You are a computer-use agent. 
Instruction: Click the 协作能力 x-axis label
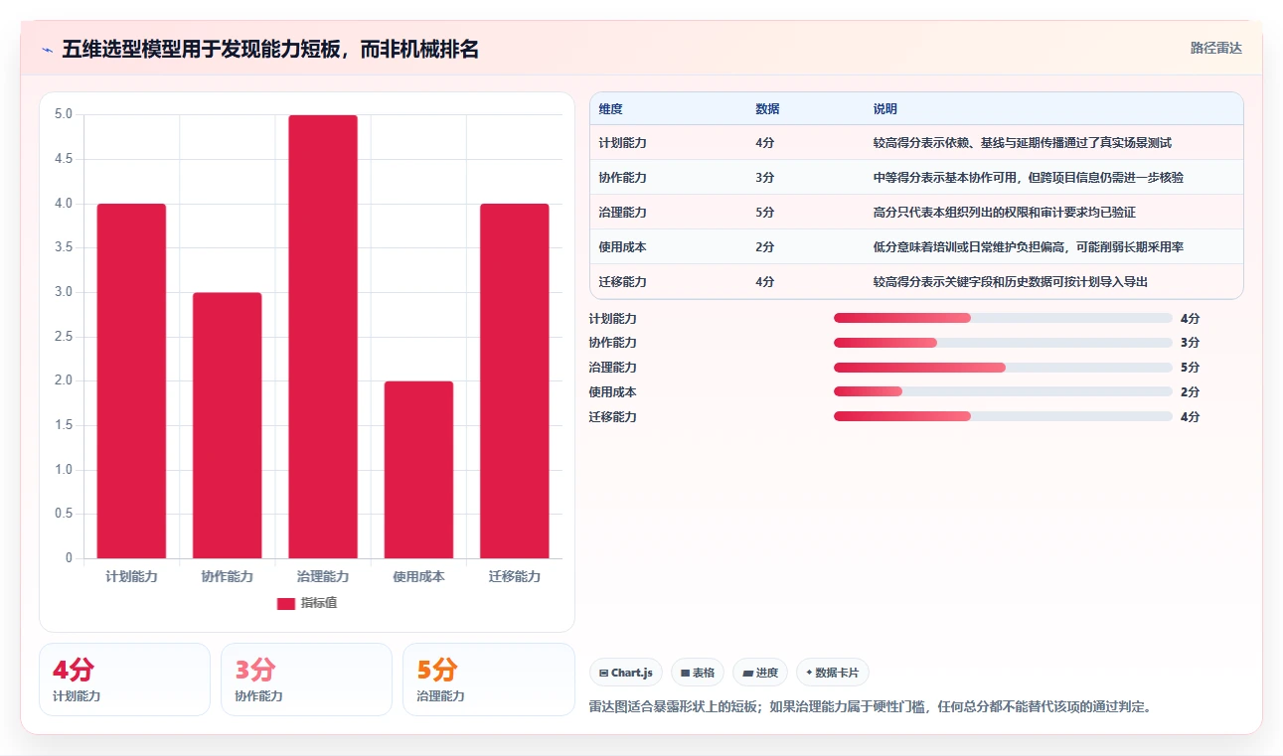(x=228, y=576)
